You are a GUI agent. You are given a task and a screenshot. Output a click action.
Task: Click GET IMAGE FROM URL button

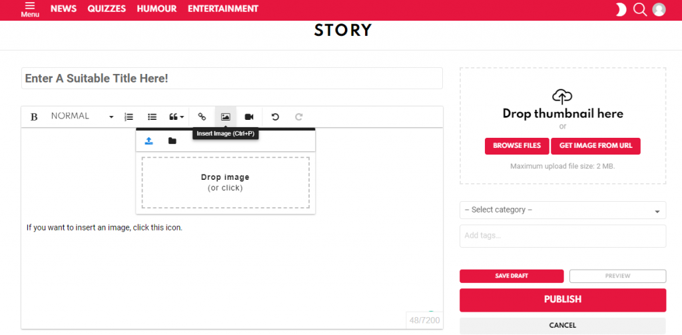tap(595, 146)
